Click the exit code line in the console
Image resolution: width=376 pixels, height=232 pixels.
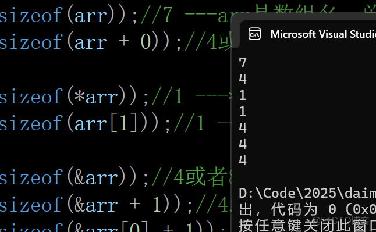pos(307,209)
